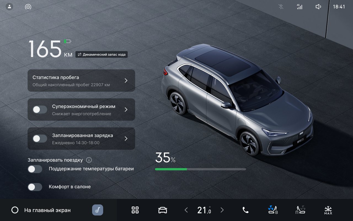Tap the 35% battery charge bar

click(200, 169)
